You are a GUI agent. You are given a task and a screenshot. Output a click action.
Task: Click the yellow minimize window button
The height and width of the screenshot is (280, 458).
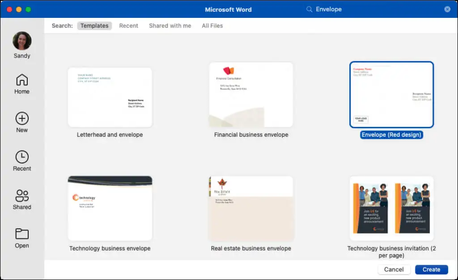tap(19, 9)
